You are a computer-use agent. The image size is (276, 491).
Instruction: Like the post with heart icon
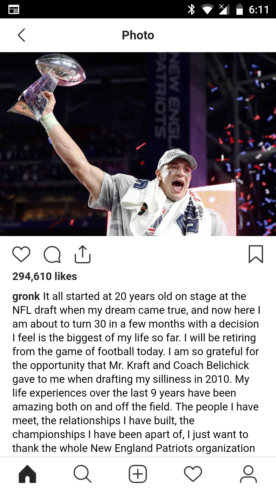pyautogui.click(x=21, y=254)
